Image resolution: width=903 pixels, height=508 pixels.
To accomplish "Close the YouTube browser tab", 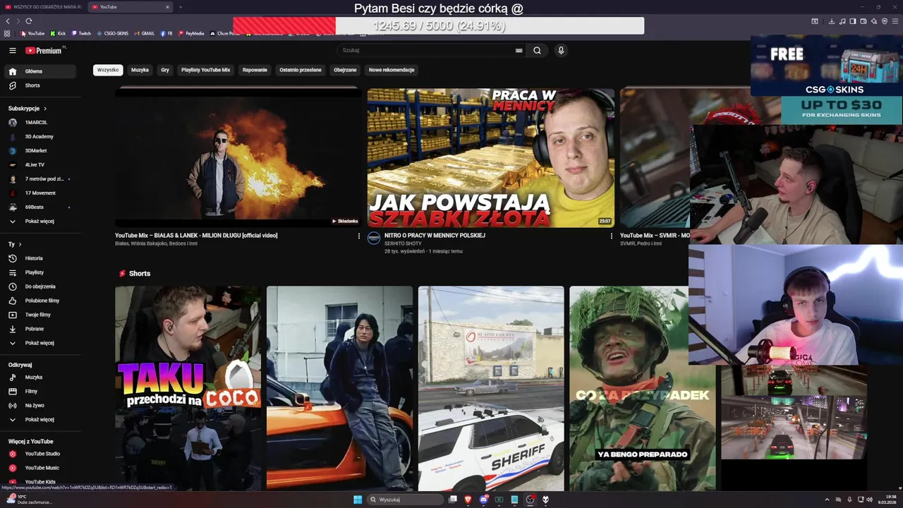I will [x=167, y=7].
